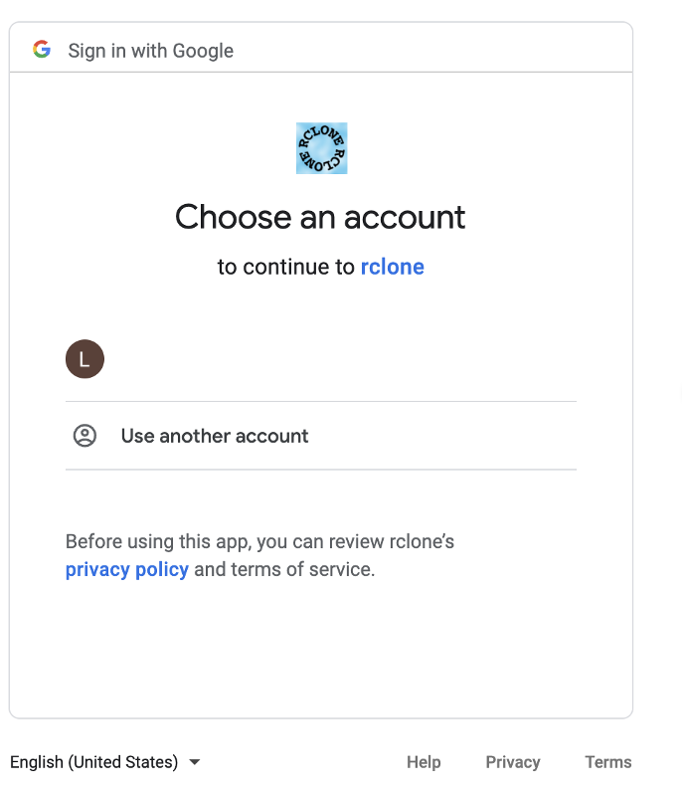
Task: Open the Terms footer link
Action: point(607,762)
